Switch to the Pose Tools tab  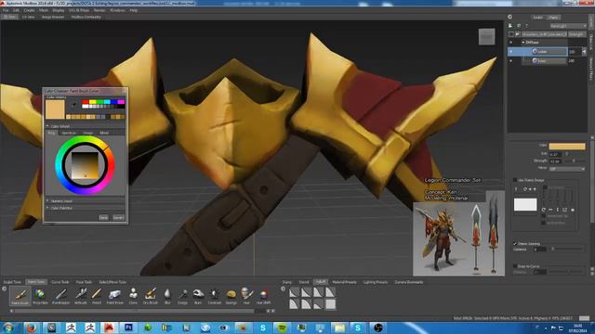click(x=84, y=282)
